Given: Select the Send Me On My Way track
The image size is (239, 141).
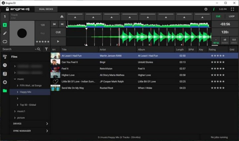Looking at the screenshot, I should pos(144,88).
